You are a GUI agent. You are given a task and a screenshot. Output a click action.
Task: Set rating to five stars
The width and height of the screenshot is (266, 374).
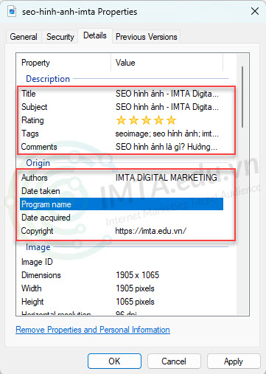pos(171,120)
